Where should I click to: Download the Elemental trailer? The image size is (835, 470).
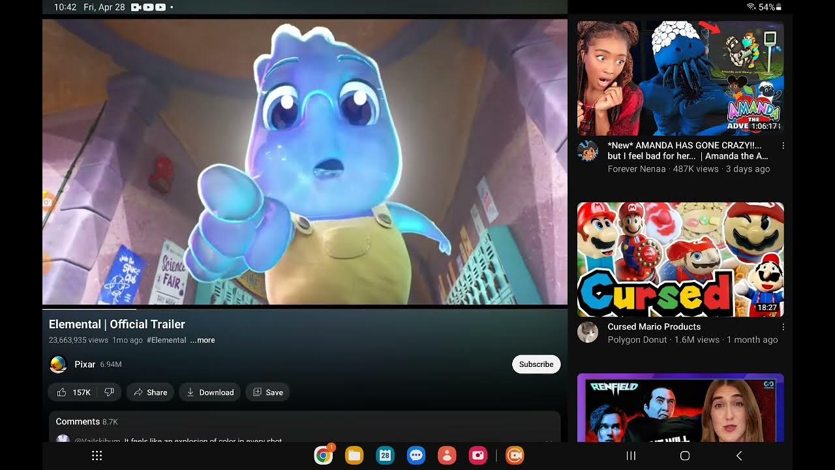(210, 392)
